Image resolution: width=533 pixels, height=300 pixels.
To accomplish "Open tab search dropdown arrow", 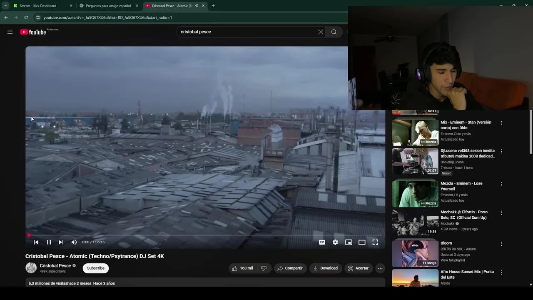I will [x=5, y=6].
